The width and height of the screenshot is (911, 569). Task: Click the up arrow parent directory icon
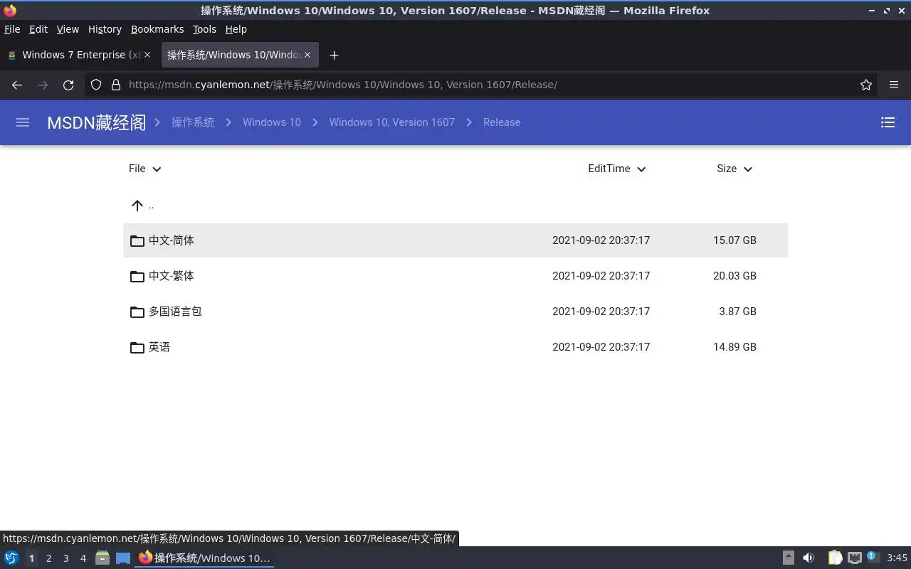pos(137,206)
